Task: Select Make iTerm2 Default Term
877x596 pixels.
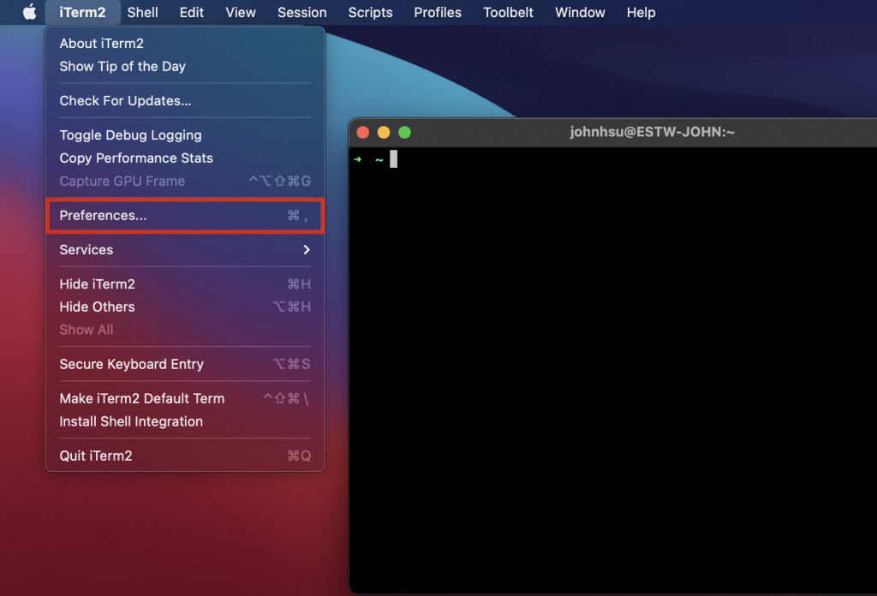Action: tap(185, 399)
